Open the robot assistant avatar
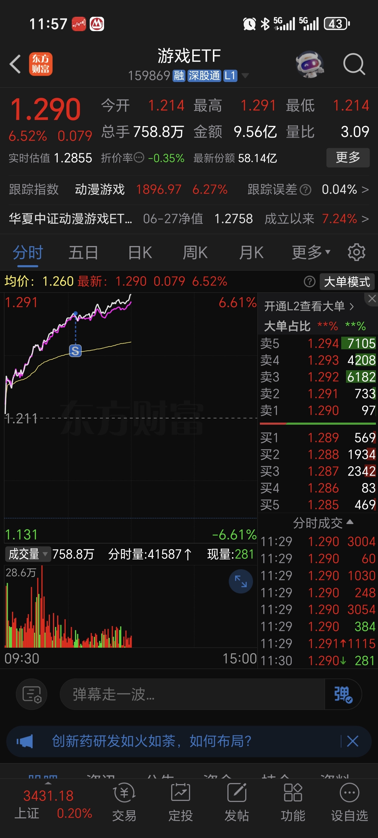 (x=310, y=64)
